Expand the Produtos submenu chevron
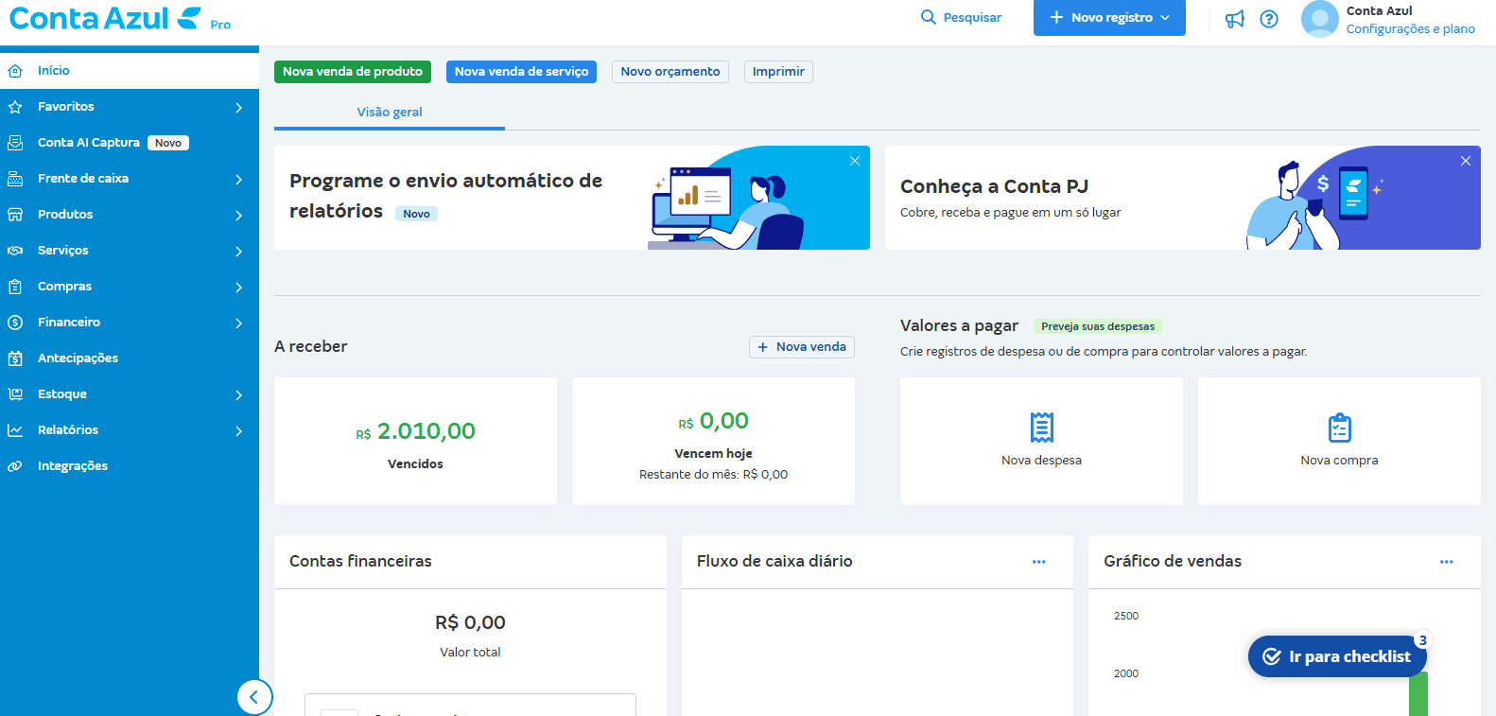 click(239, 216)
